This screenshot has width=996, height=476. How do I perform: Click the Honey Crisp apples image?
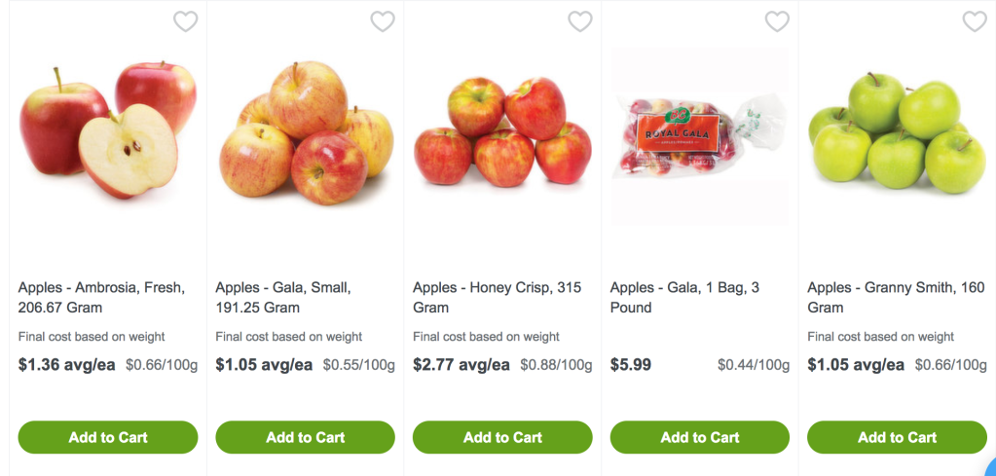[x=502, y=133]
